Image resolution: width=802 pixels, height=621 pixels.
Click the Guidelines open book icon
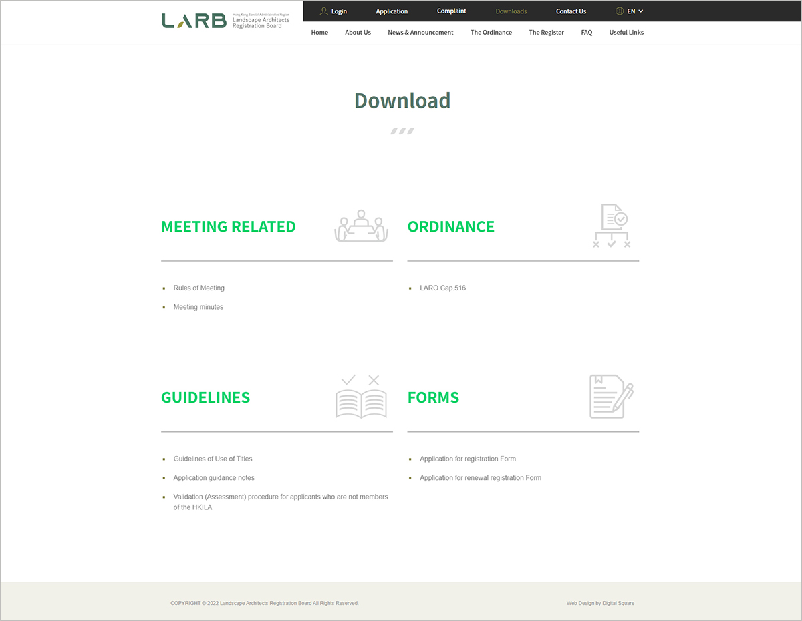(361, 397)
